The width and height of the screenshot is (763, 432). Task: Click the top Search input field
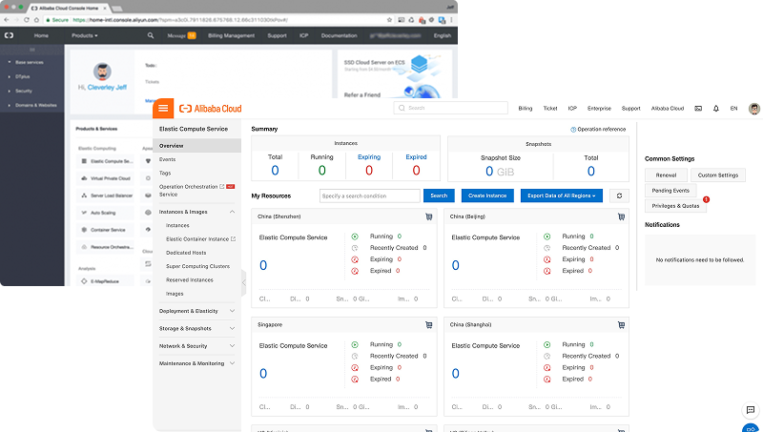[450, 108]
